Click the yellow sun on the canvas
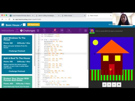 [x=95, y=42]
